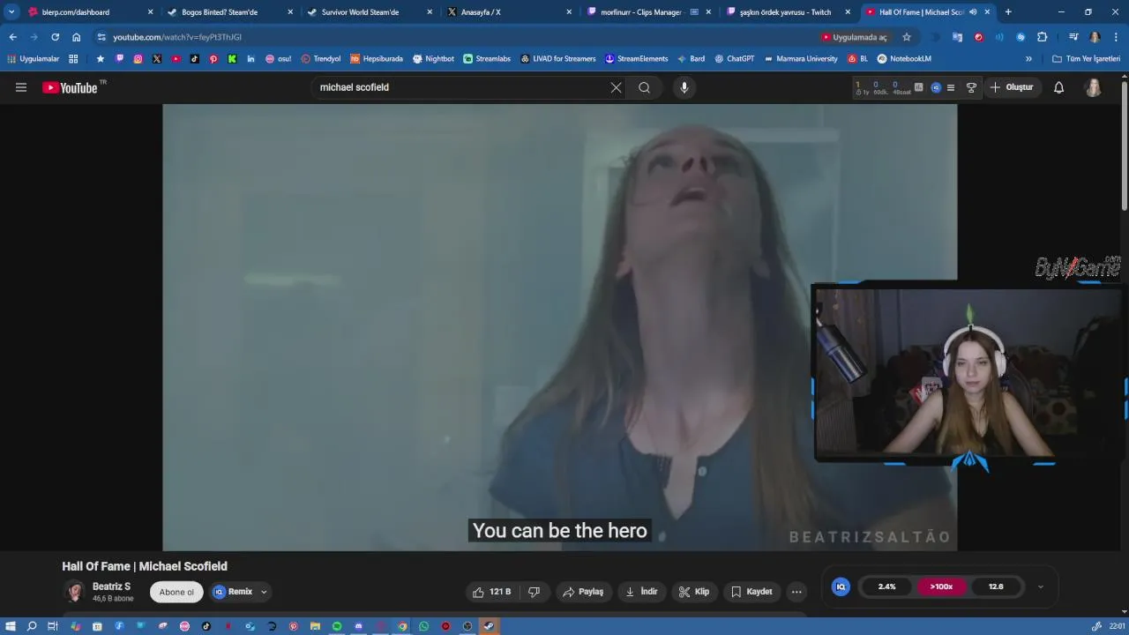Bookmark this page with the star
Screen dimensions: 1129x635
point(906,37)
